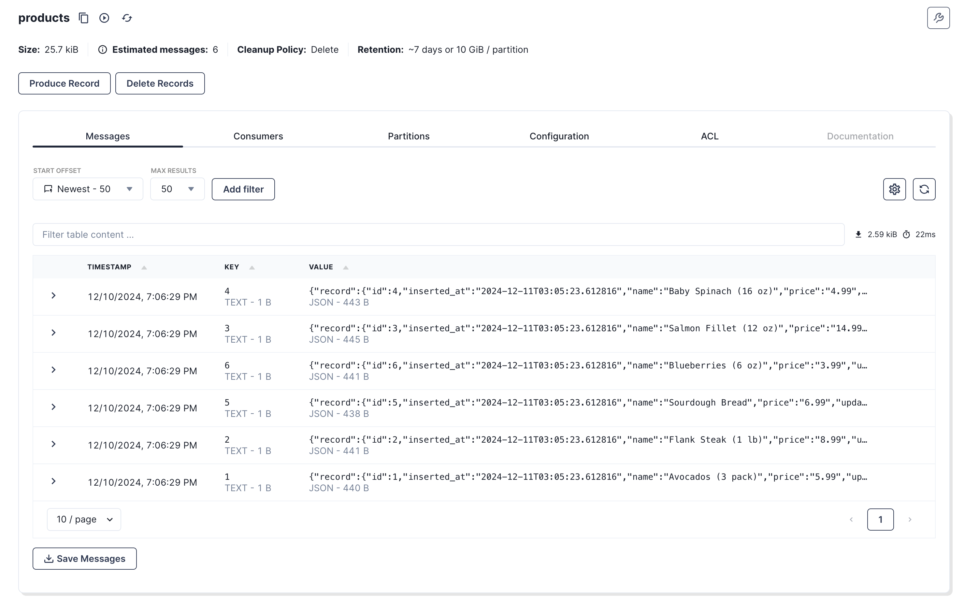Open the wrench tool in top right
965x613 pixels.
[x=938, y=18]
